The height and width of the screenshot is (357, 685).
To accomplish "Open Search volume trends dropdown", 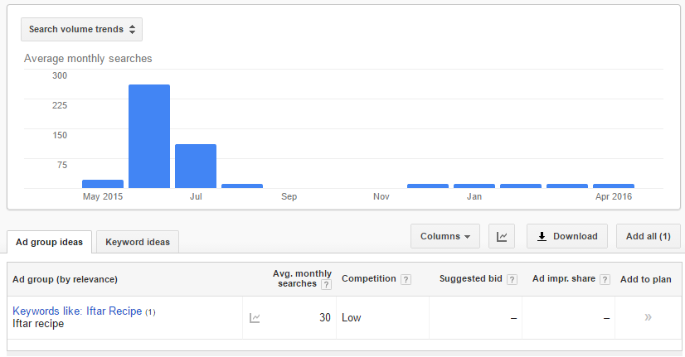I will 82,29.
